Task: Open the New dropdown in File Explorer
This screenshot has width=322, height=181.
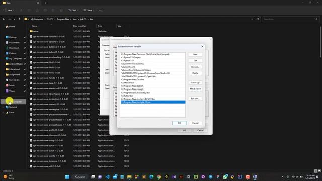Action: point(9,10)
